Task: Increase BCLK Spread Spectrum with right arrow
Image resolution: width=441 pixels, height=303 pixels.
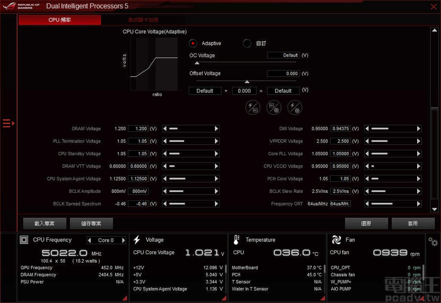Action: click(216, 204)
